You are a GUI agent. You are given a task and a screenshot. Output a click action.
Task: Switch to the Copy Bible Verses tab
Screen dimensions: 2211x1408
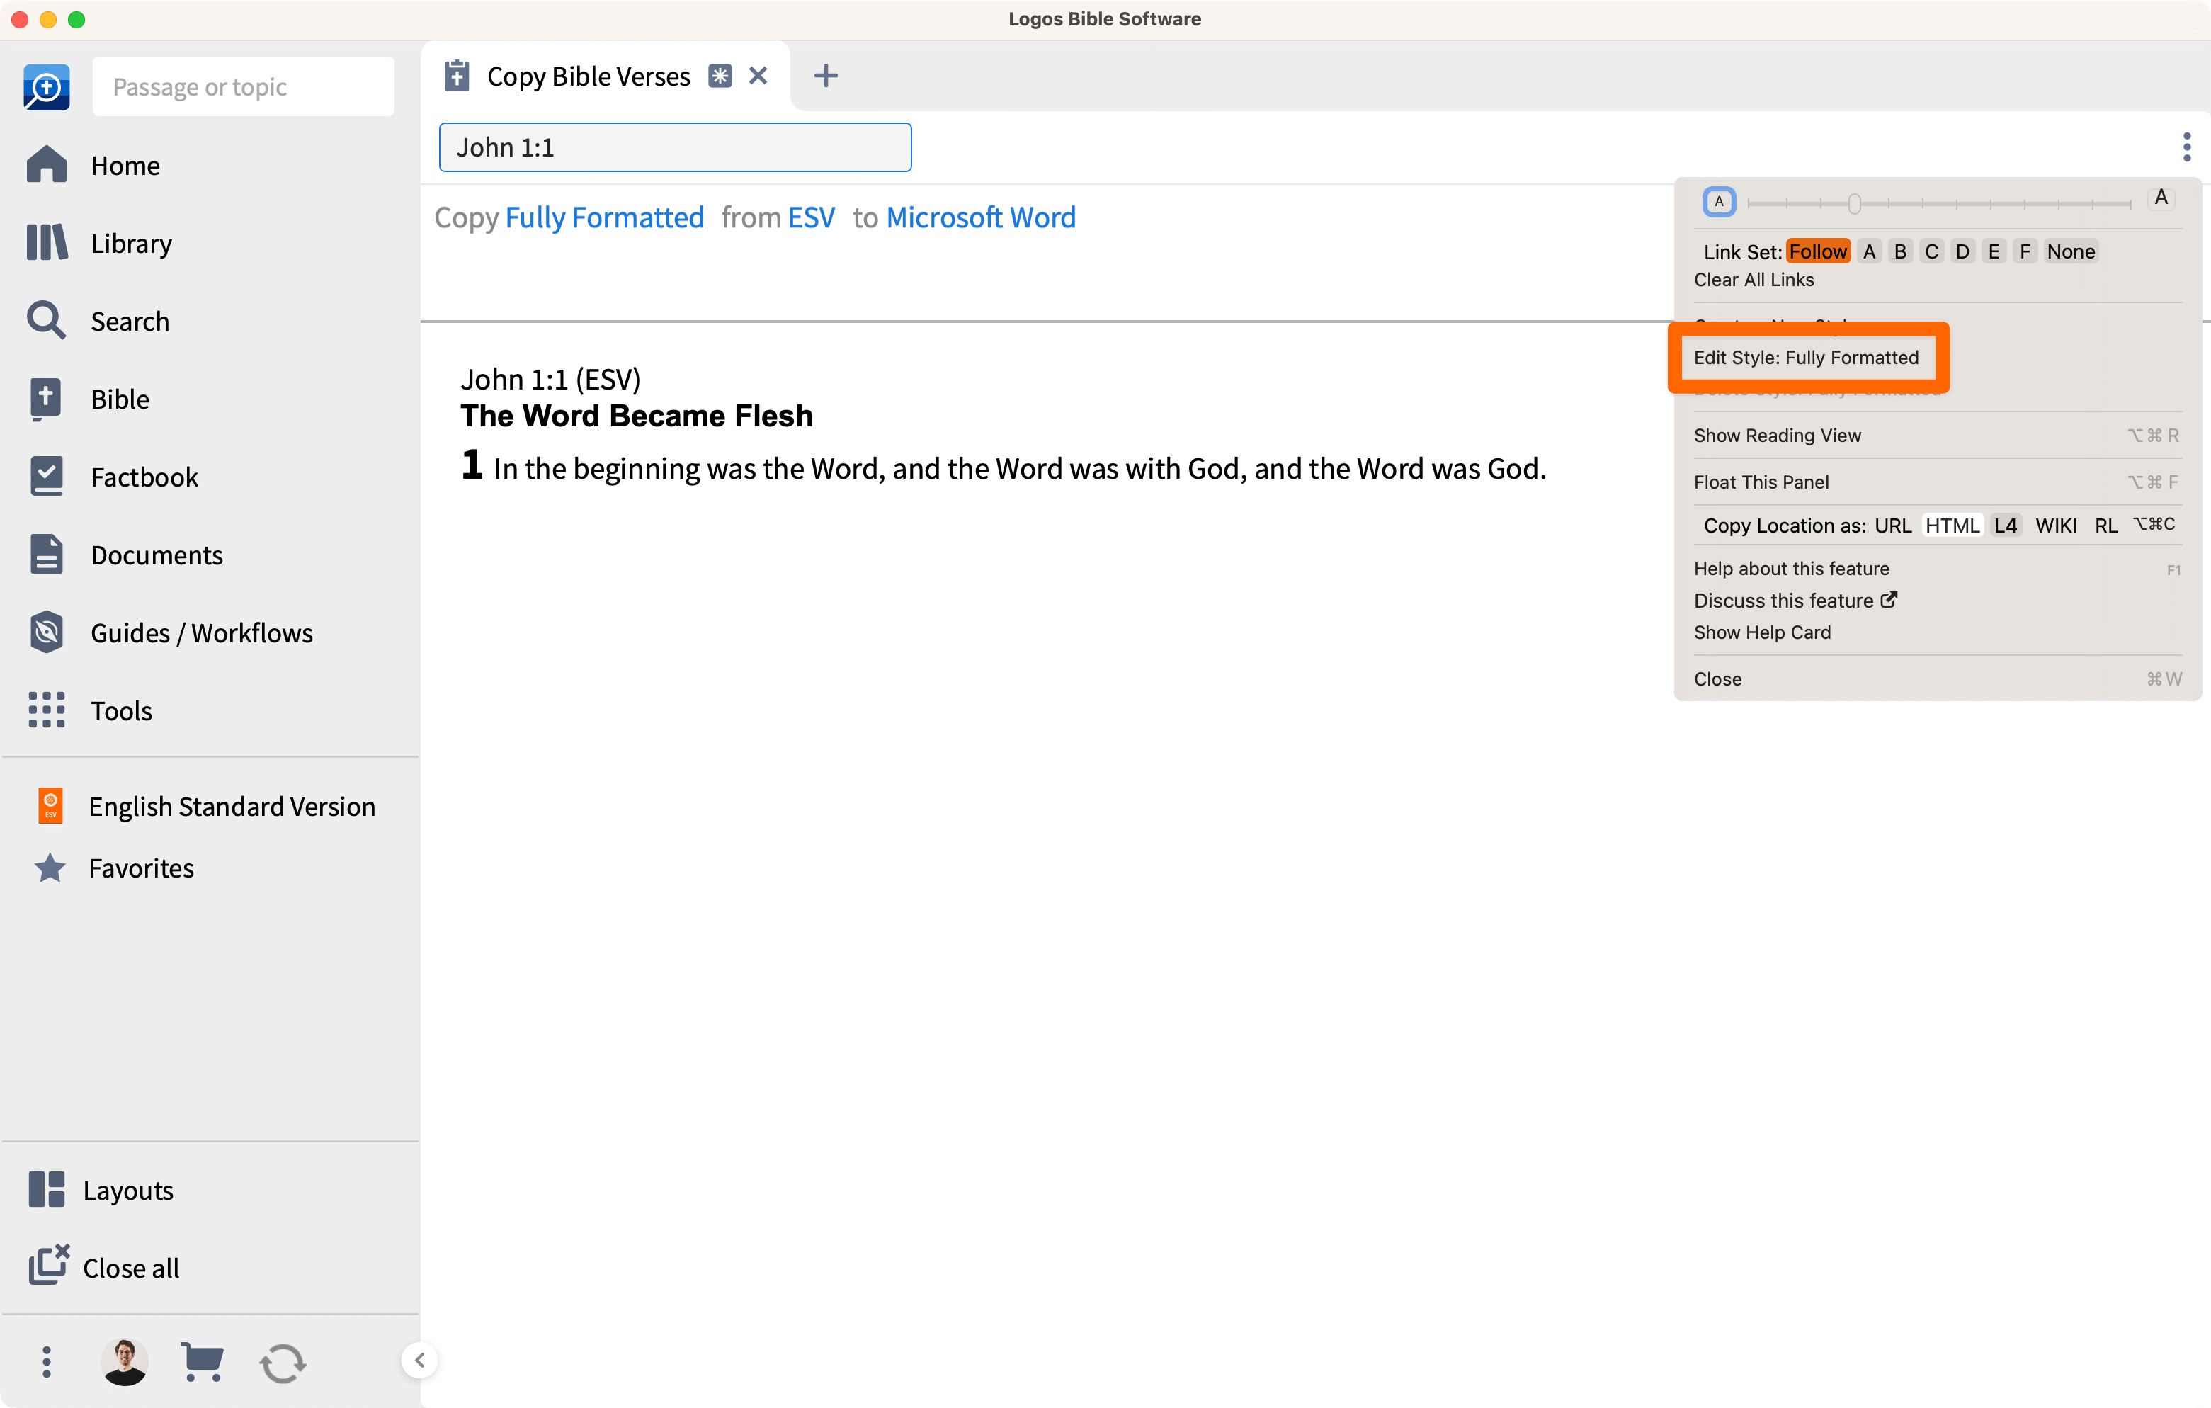[589, 76]
